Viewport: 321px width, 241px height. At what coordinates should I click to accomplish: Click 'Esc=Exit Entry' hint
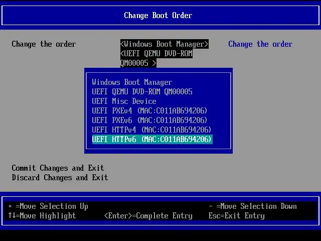point(236,216)
